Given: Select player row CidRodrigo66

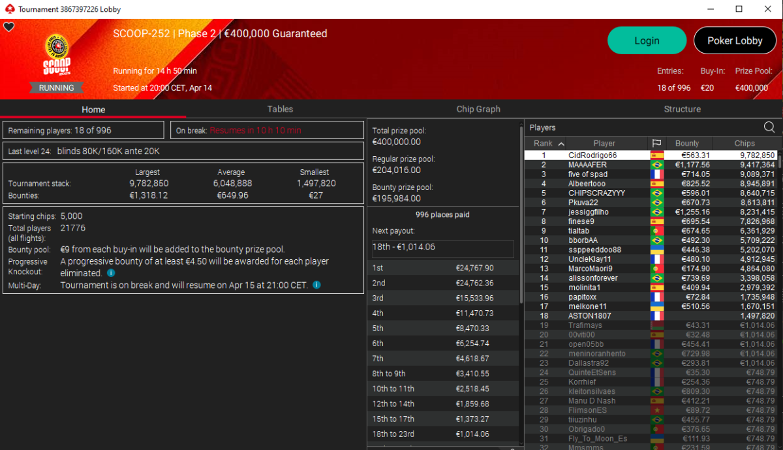Looking at the screenshot, I should tap(651, 155).
